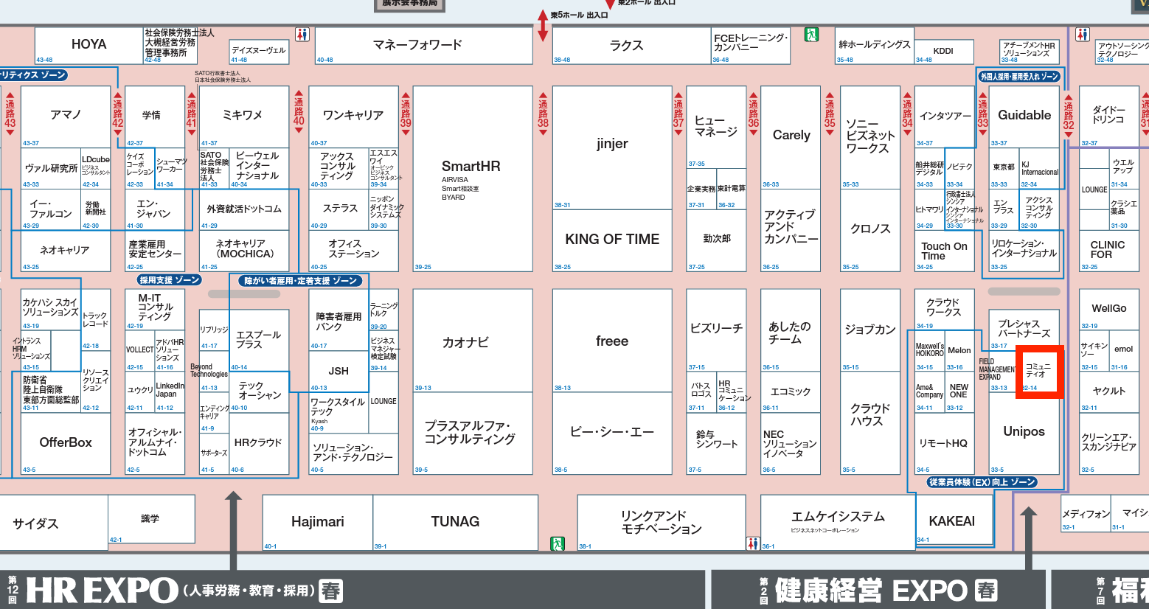Open the HOYA booth

[89, 46]
